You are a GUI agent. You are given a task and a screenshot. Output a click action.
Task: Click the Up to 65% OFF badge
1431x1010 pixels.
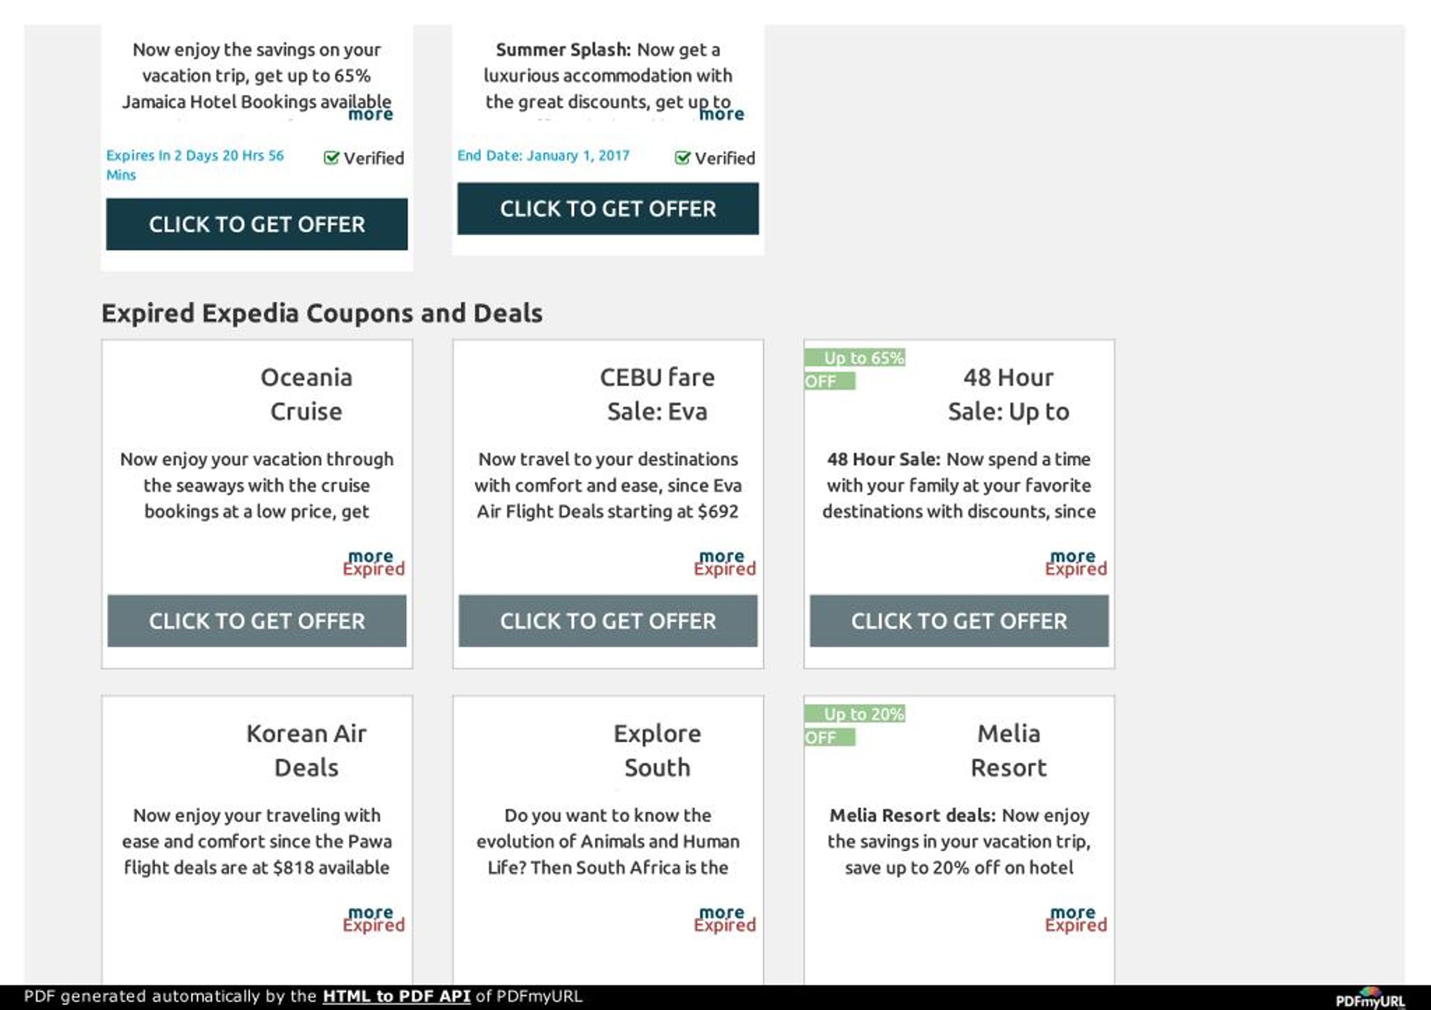(855, 369)
